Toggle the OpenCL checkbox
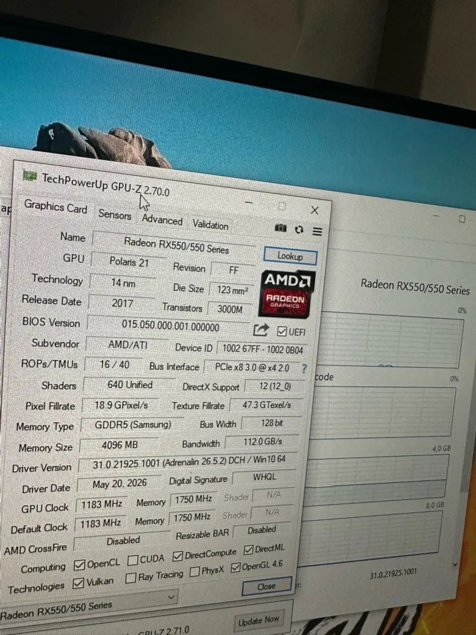Image resolution: width=476 pixels, height=635 pixels. (x=79, y=565)
